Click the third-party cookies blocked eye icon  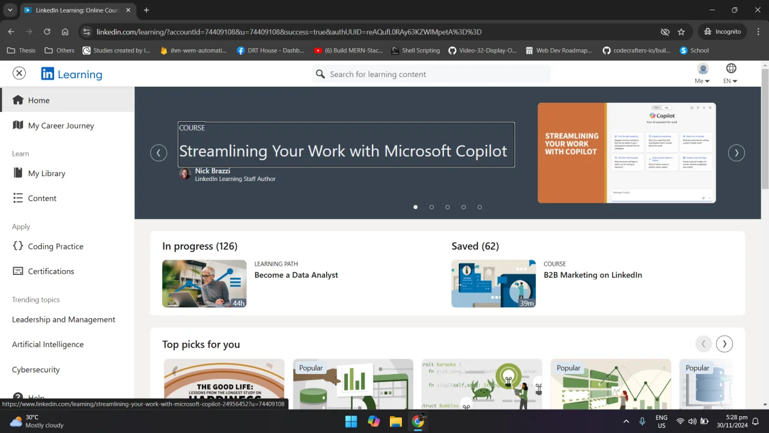pyautogui.click(x=664, y=32)
